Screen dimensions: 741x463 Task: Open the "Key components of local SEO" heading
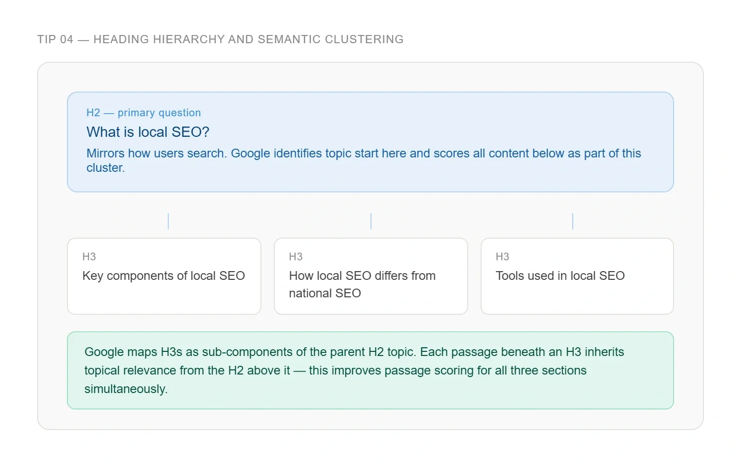pyautogui.click(x=164, y=276)
